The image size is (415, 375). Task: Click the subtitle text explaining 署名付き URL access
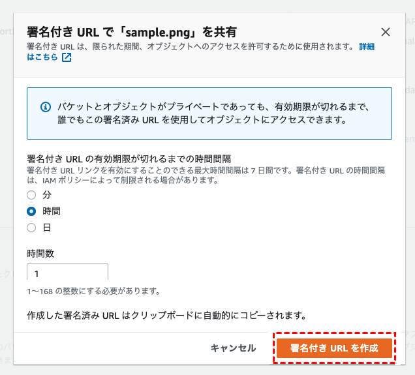(x=189, y=48)
